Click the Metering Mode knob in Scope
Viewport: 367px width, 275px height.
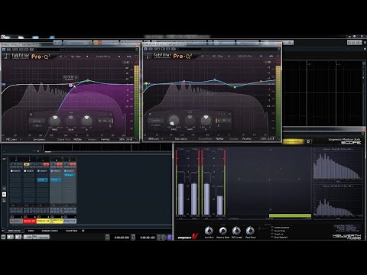(x=223, y=231)
